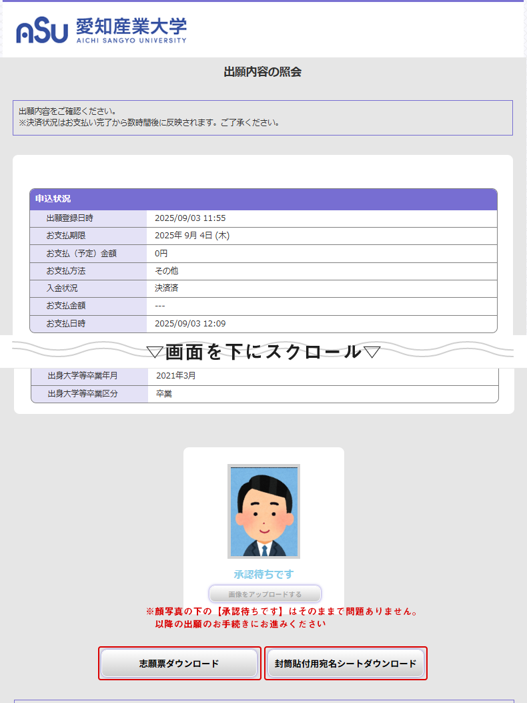Click the 出願内容の照会 page heading

(x=263, y=72)
